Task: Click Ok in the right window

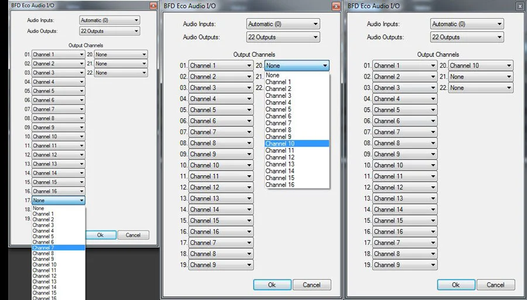Action: click(456, 285)
